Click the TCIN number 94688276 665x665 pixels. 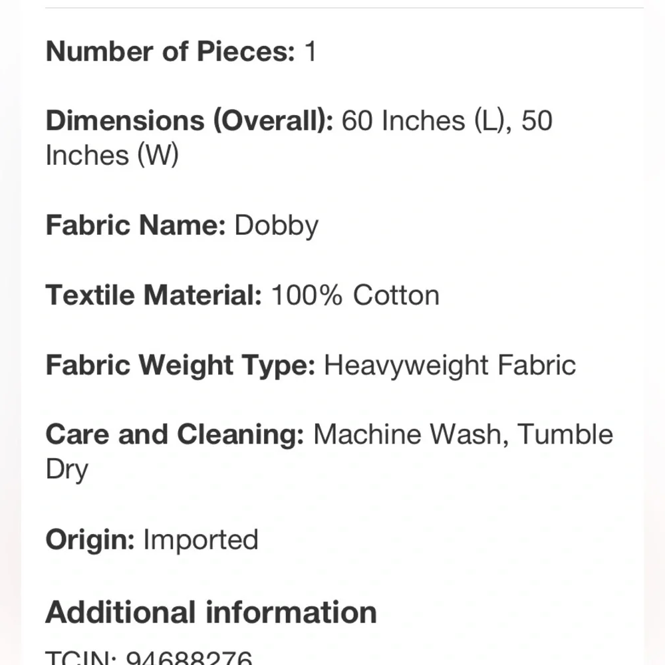coord(189,658)
